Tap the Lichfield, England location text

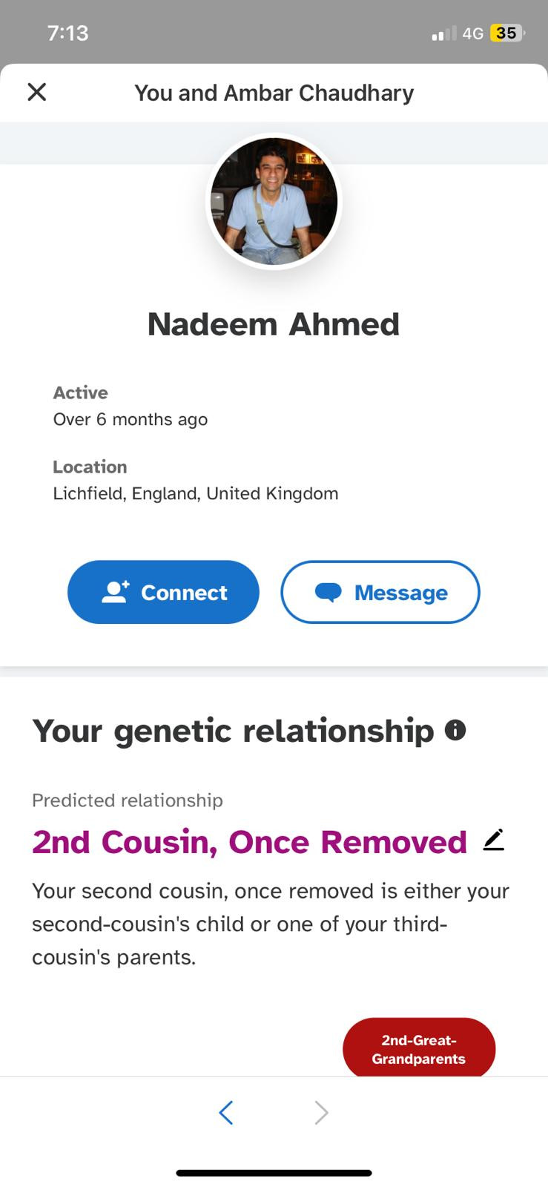(x=195, y=493)
